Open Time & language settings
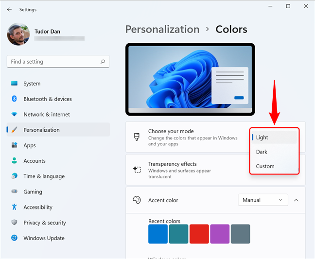 (x=58, y=176)
